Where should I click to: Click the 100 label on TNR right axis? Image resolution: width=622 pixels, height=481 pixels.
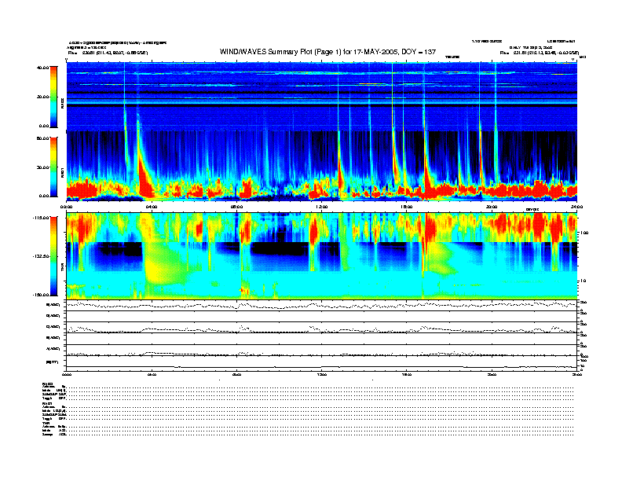[584, 233]
